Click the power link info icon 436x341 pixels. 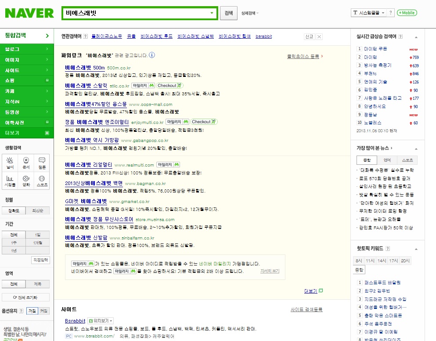(152, 55)
